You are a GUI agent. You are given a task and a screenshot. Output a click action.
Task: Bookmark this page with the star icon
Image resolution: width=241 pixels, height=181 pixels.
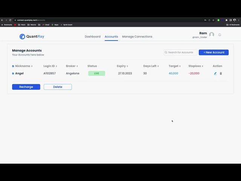pos(214,20)
